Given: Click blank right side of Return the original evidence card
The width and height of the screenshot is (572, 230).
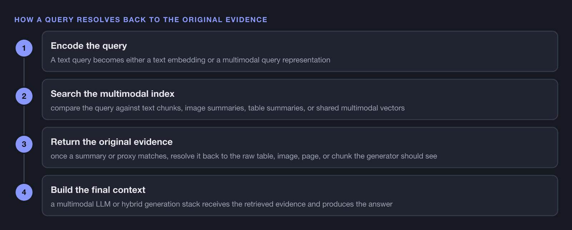Looking at the screenshot, I should (500, 147).
